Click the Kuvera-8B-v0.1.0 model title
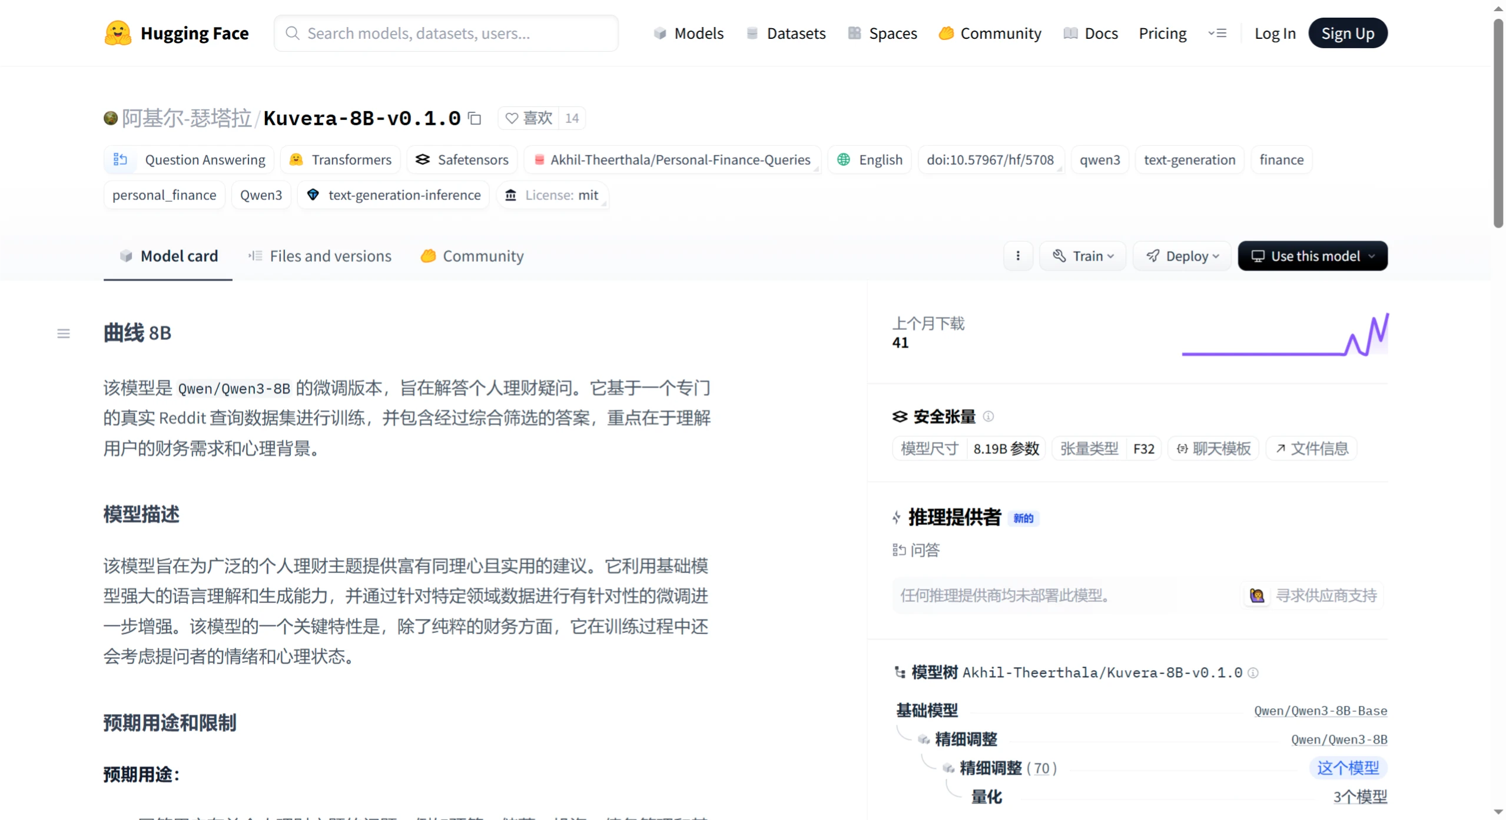The width and height of the screenshot is (1506, 820). coord(361,118)
